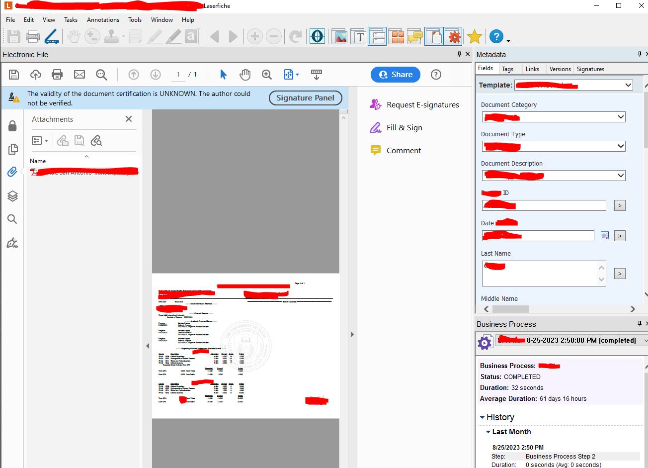Click the zoom in magnifier icon

pos(267,75)
